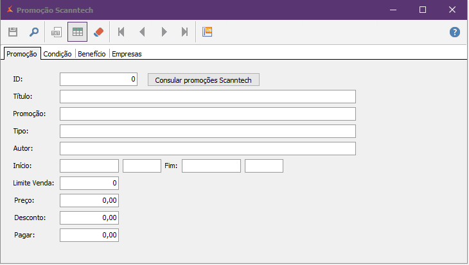This screenshot has width=469, height=265.
Task: Click the Fim date field
Action: [x=211, y=166]
